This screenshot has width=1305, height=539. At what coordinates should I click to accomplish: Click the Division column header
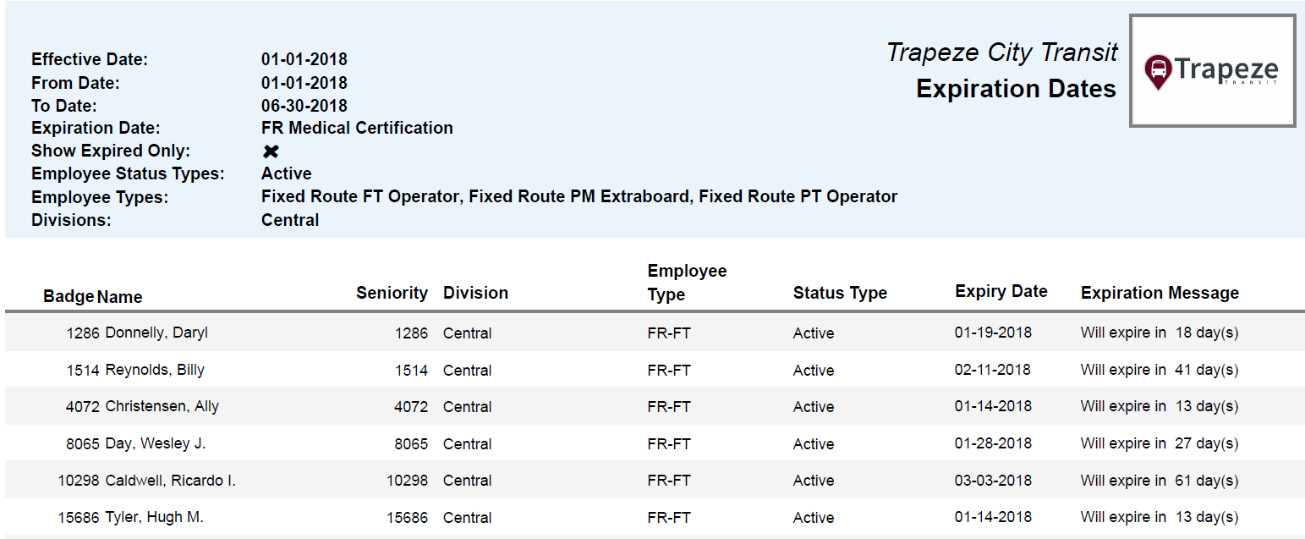[475, 293]
